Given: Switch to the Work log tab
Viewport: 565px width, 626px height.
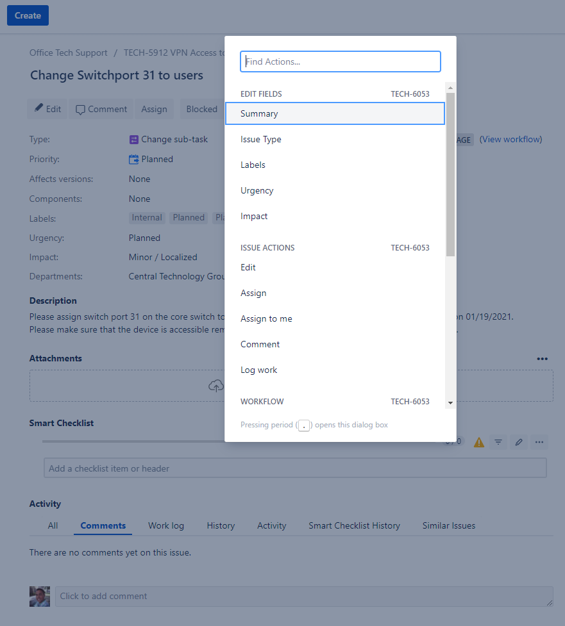Looking at the screenshot, I should pos(166,525).
